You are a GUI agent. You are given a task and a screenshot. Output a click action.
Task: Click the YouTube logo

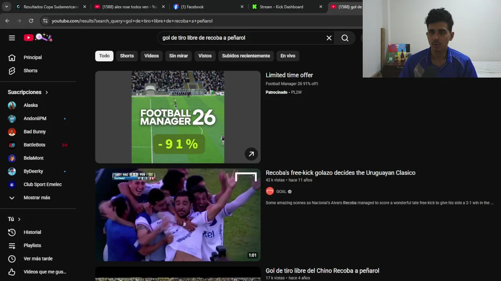coord(38,37)
